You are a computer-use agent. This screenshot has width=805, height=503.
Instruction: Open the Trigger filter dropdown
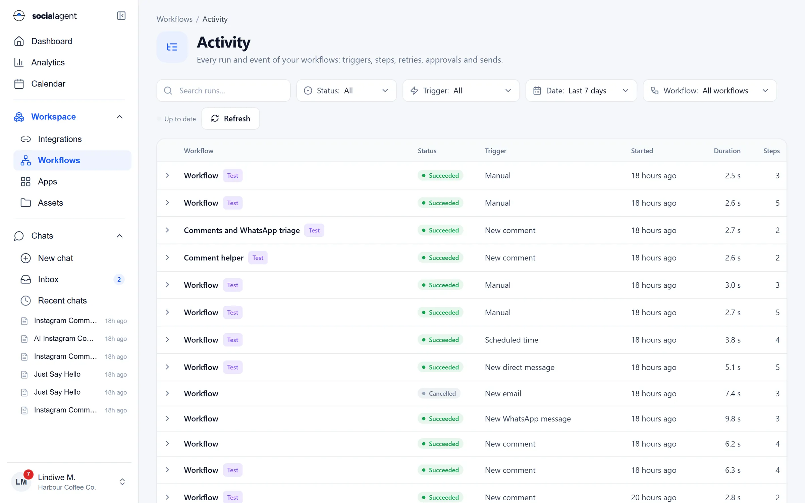(x=461, y=91)
